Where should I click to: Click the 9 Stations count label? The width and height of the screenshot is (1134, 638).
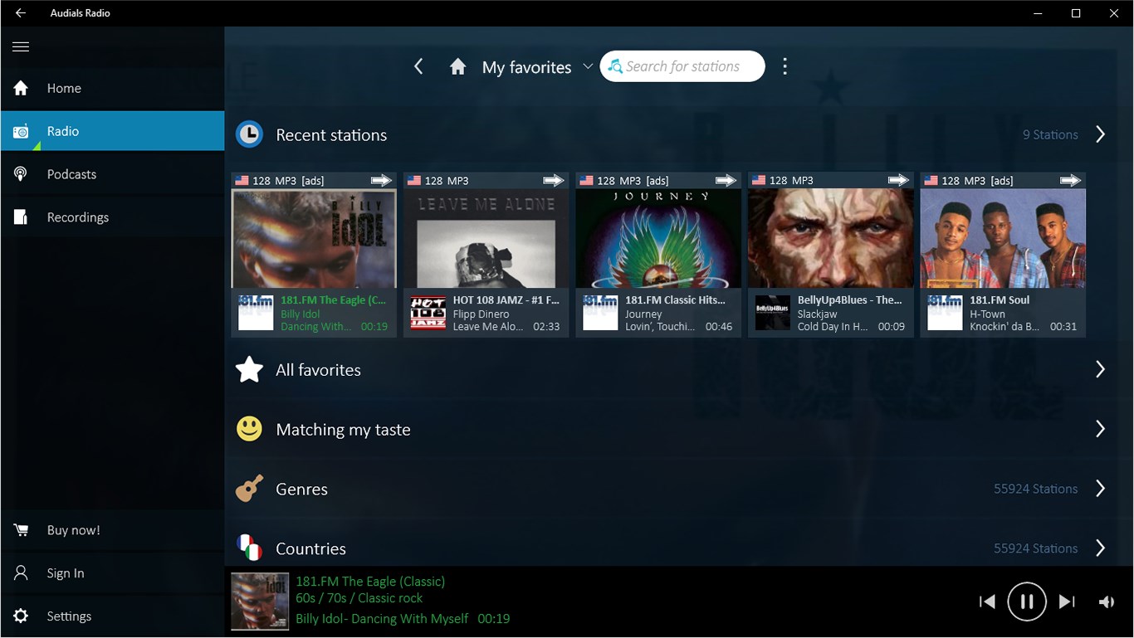[x=1050, y=134]
